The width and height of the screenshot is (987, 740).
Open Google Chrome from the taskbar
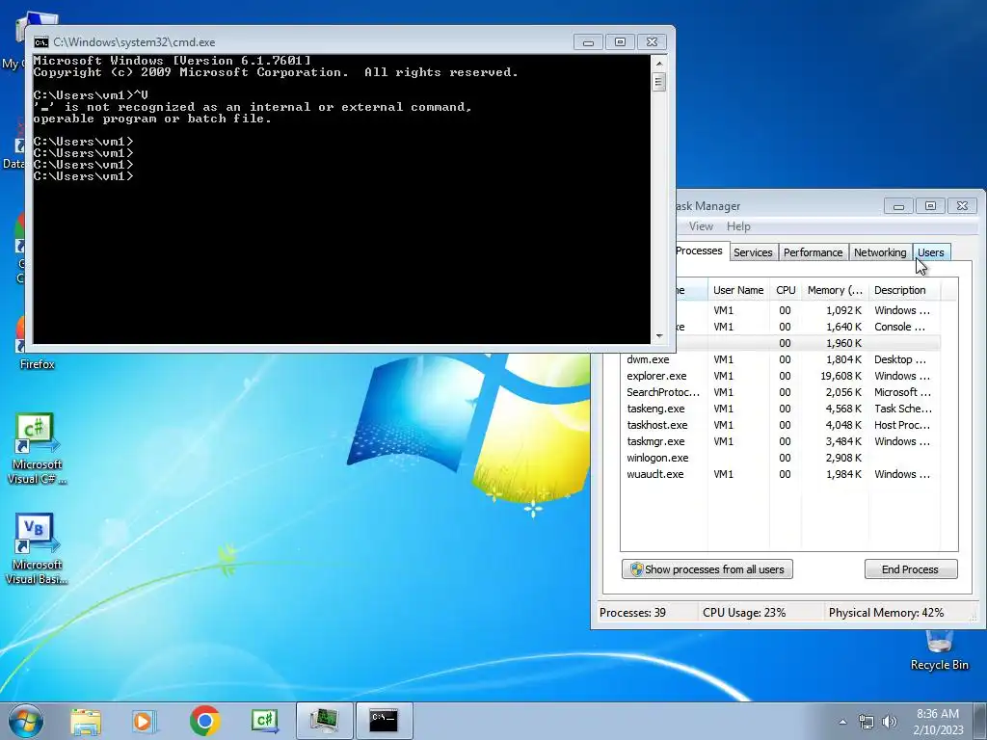[204, 721]
